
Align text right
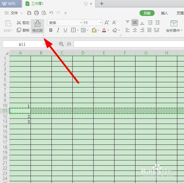click(x=142, y=30)
